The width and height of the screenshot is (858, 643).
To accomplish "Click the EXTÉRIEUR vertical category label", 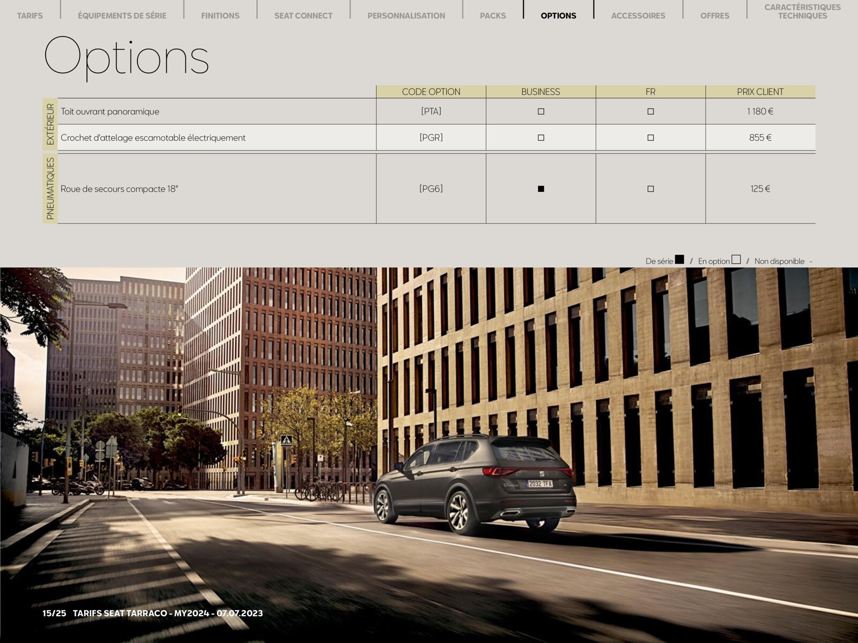I will pyautogui.click(x=50, y=124).
